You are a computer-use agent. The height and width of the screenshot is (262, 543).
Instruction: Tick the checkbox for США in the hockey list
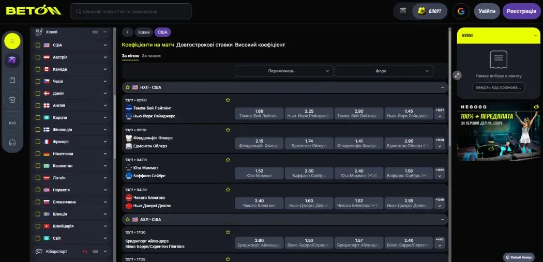pos(38,45)
